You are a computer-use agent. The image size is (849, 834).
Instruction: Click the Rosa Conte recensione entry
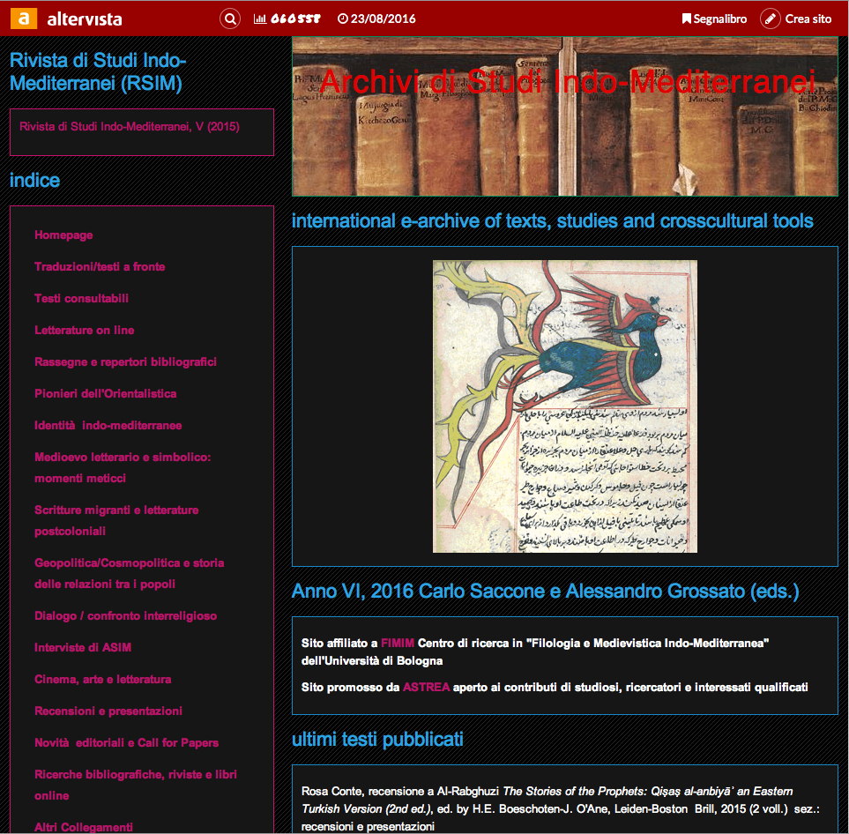coord(561,809)
